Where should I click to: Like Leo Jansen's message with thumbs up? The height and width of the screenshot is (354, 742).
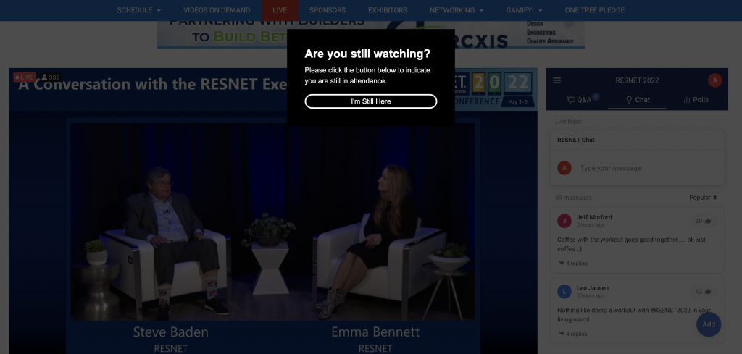[x=708, y=292]
